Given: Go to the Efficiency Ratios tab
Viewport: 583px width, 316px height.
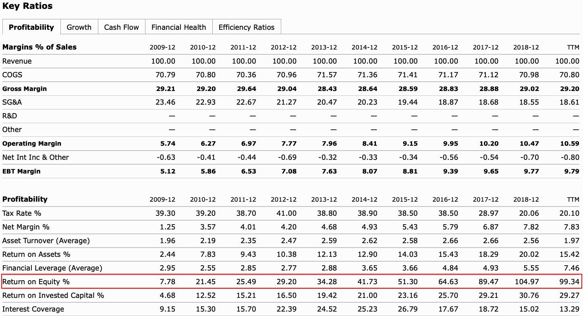Looking at the screenshot, I should (x=246, y=27).
